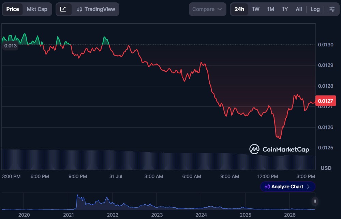Click the 0.0125 y-axis label
Viewport: 341px width, 219px height.
(x=326, y=148)
